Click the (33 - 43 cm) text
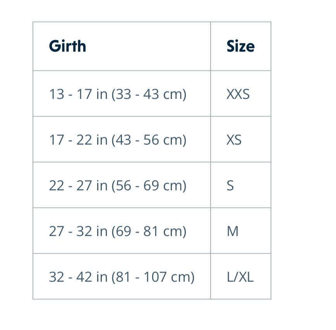The image size is (336, 330). (x=149, y=94)
